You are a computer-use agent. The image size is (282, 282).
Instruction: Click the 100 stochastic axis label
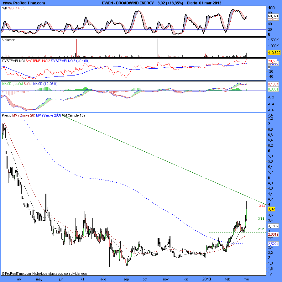pyautogui.click(x=271, y=8)
